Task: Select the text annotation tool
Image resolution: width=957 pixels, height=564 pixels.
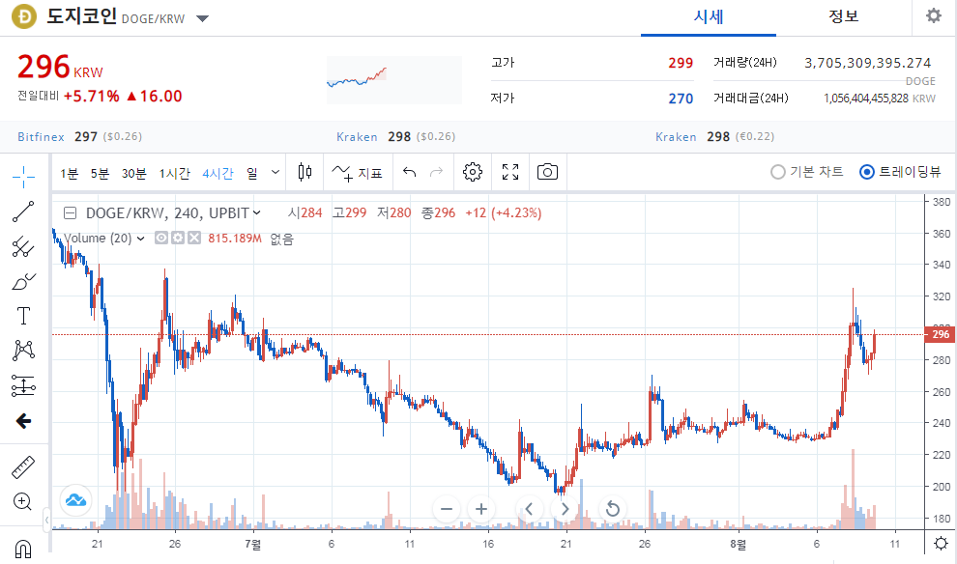Action: [23, 316]
